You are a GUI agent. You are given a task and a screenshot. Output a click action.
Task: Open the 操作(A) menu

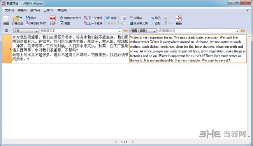[x=35, y=10]
